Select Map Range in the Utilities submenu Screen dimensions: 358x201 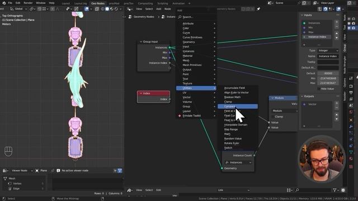coord(238,130)
